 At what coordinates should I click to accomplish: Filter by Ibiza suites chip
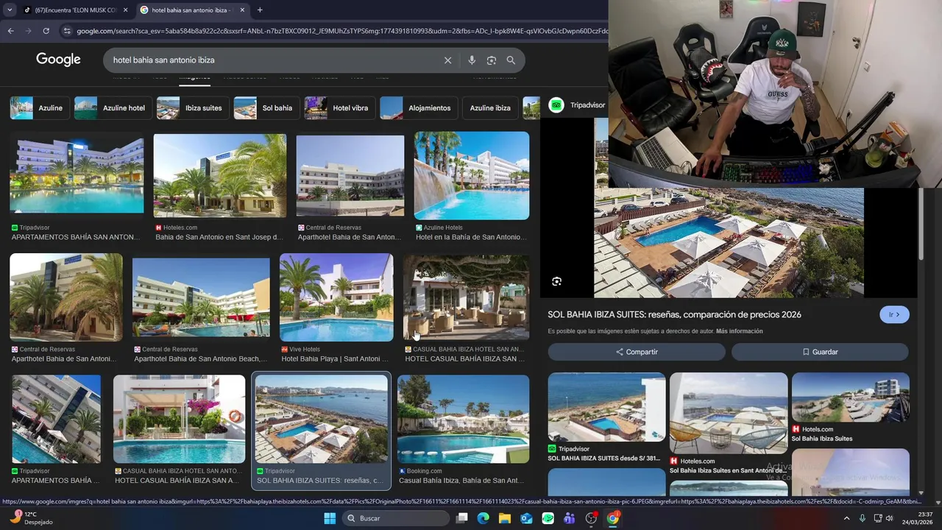[x=192, y=108]
